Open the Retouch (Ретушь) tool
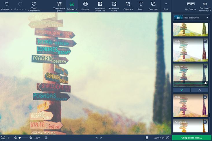This screenshot has width=212, height=141. (85, 4)
